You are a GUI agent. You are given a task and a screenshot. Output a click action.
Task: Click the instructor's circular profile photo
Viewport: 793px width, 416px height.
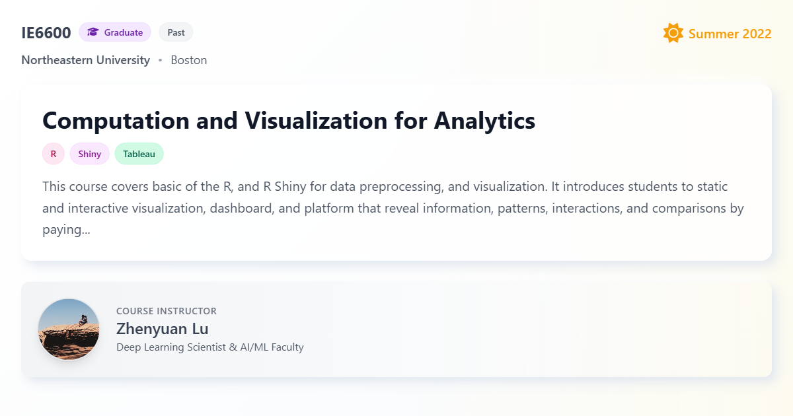point(68,329)
